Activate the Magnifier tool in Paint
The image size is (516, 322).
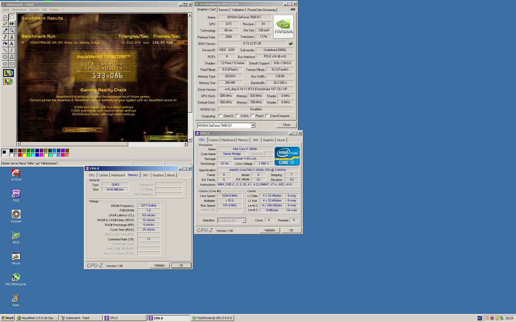tap(12, 30)
